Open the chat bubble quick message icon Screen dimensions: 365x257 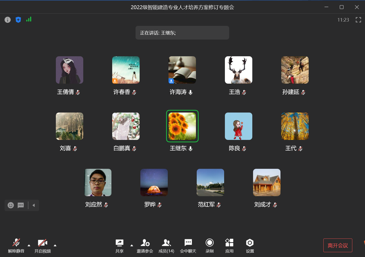coord(21,205)
